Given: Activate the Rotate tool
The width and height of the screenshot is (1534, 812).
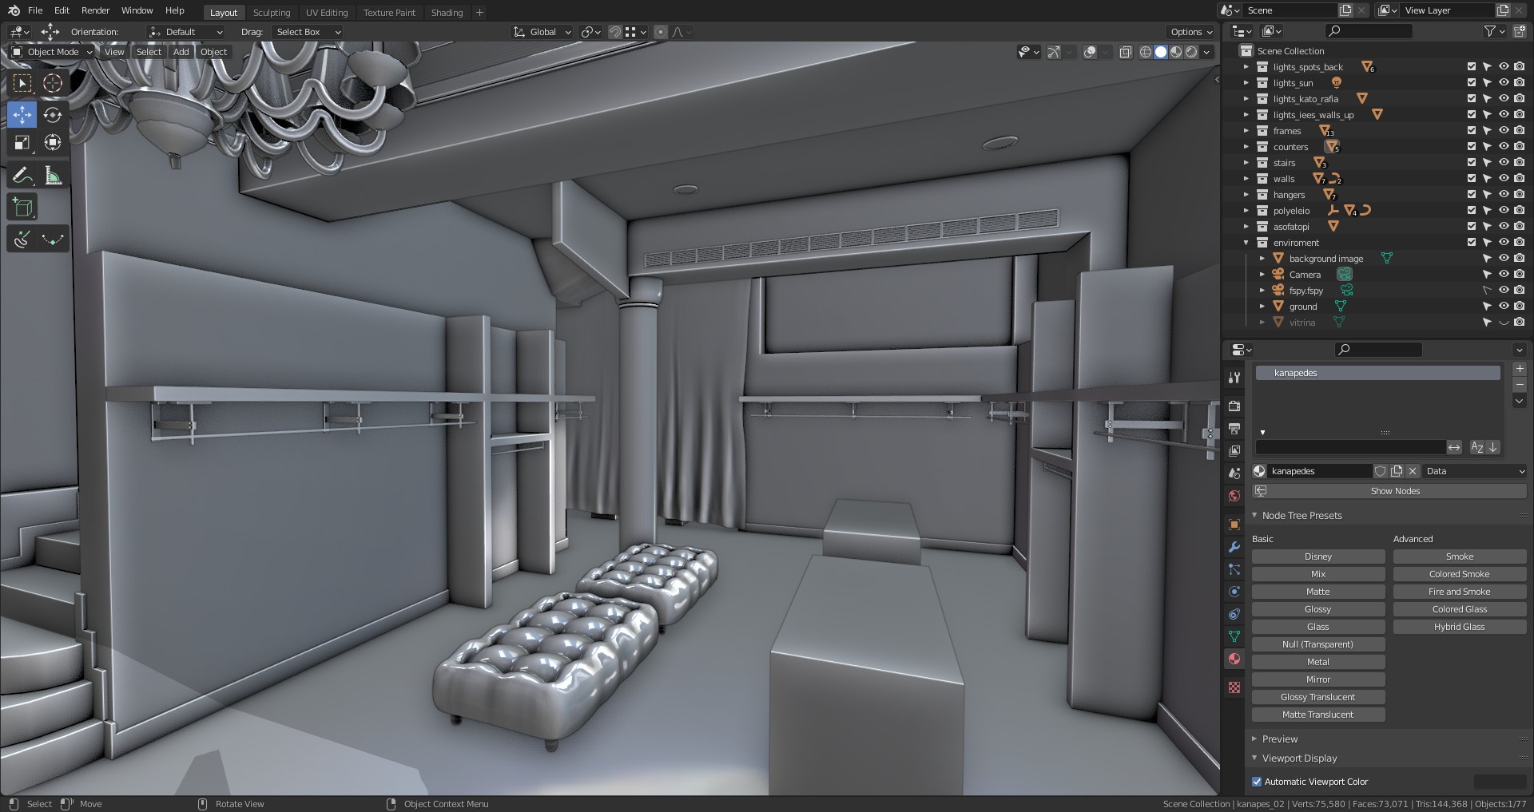Looking at the screenshot, I should (x=53, y=115).
